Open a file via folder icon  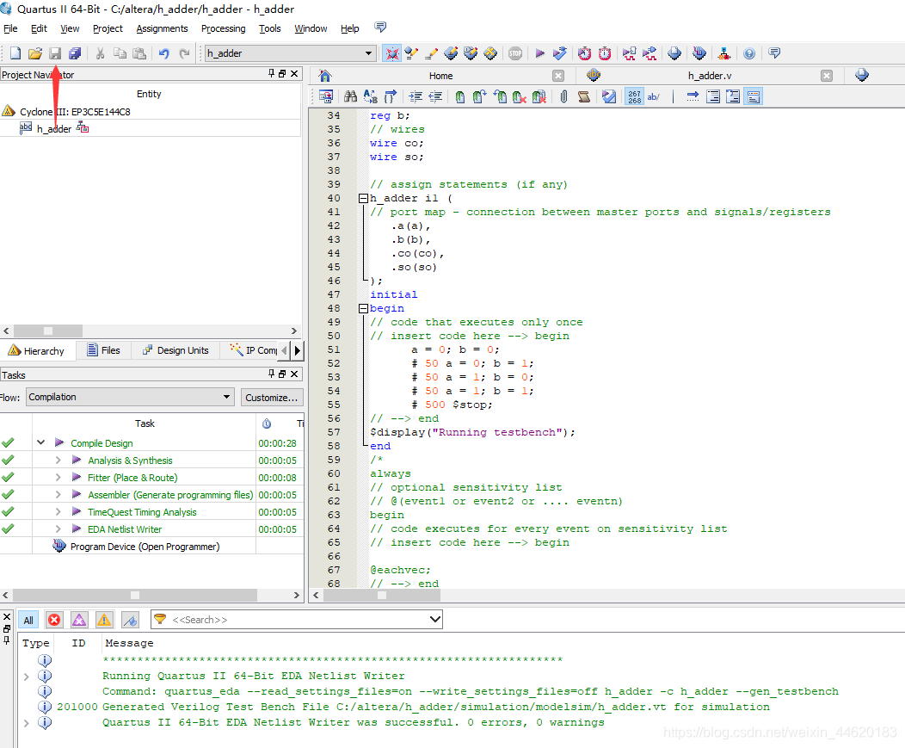pos(35,53)
